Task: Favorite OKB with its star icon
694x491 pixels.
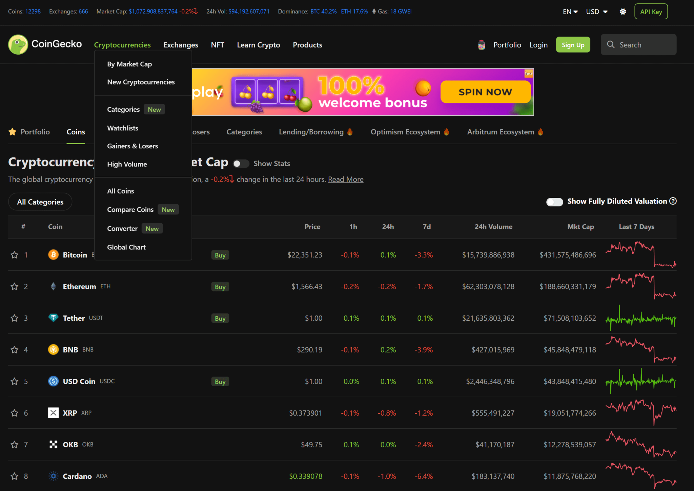Action: (14, 445)
